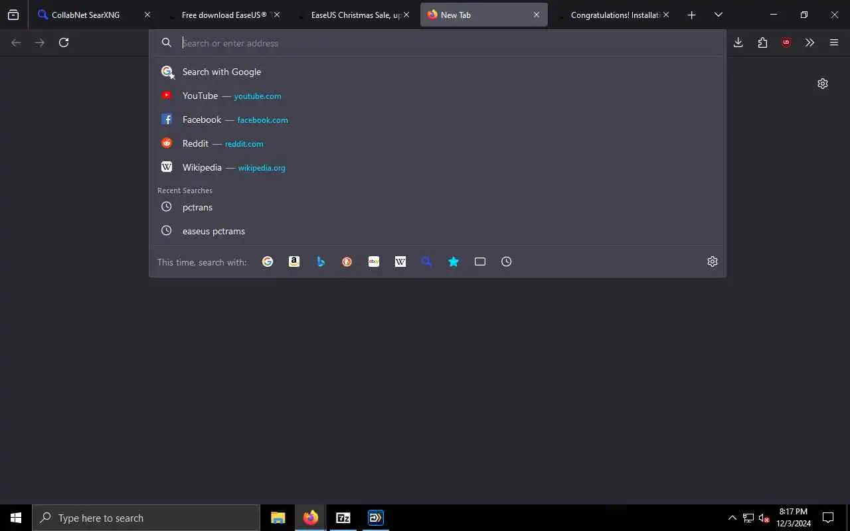Search this time with eBay icon
Image resolution: width=850 pixels, height=531 pixels.
point(374,262)
